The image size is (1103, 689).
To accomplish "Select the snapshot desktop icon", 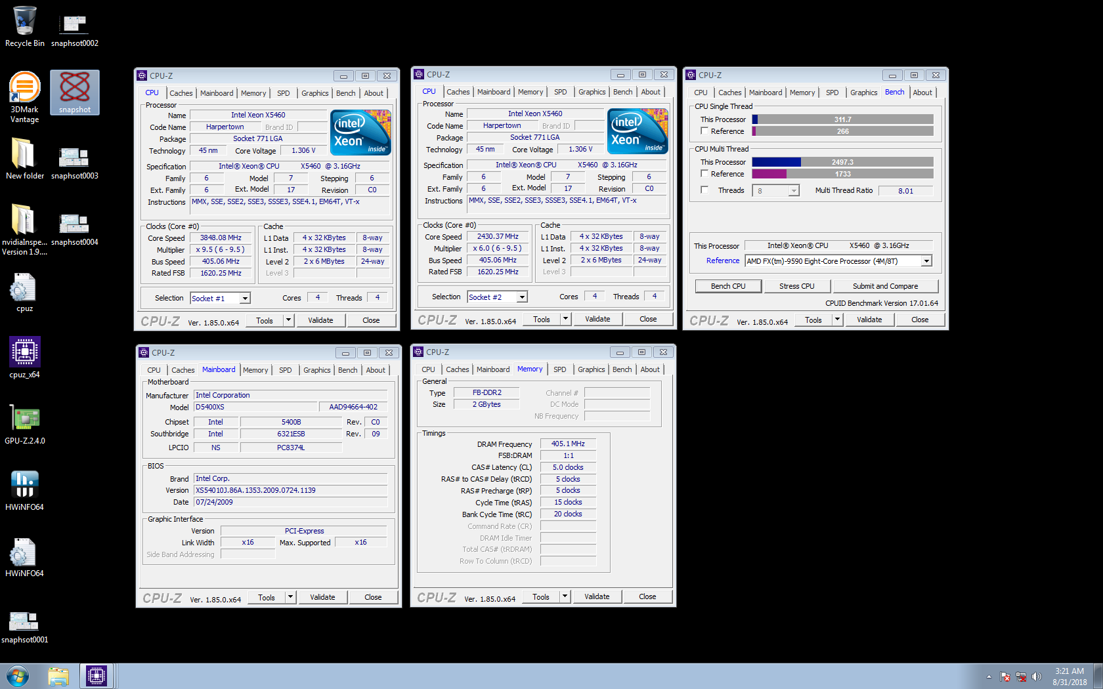I will (75, 93).
